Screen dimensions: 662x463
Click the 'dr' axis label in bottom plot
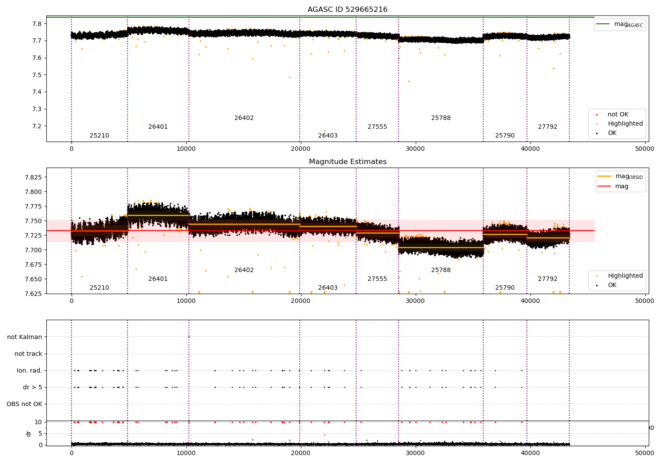pyautogui.click(x=29, y=433)
